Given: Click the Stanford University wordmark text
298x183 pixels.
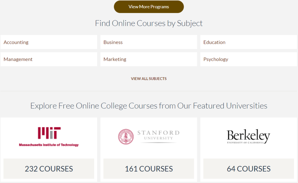Looking at the screenshot, I should [x=158, y=135].
